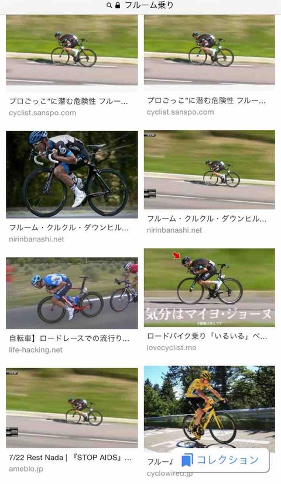Screen dimensions: 281x484
Task: Tap life-hacking.net source link
Action: (x=36, y=350)
